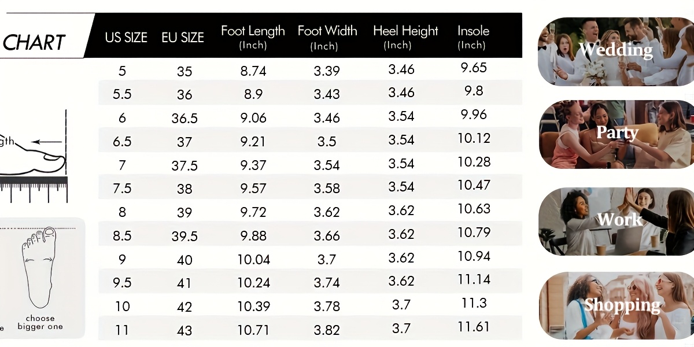Screen dimensions: 694x347
Task: Click the Foot Length column header
Action: tap(253, 36)
